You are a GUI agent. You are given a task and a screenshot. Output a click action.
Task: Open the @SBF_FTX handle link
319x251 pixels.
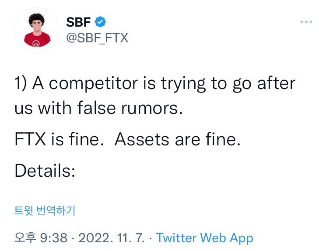[97, 38]
